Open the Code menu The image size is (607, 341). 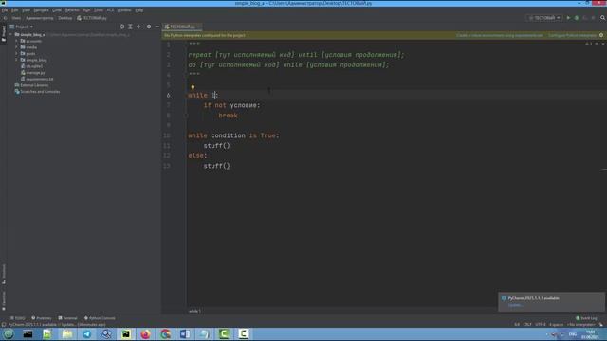pyautogui.click(x=57, y=10)
